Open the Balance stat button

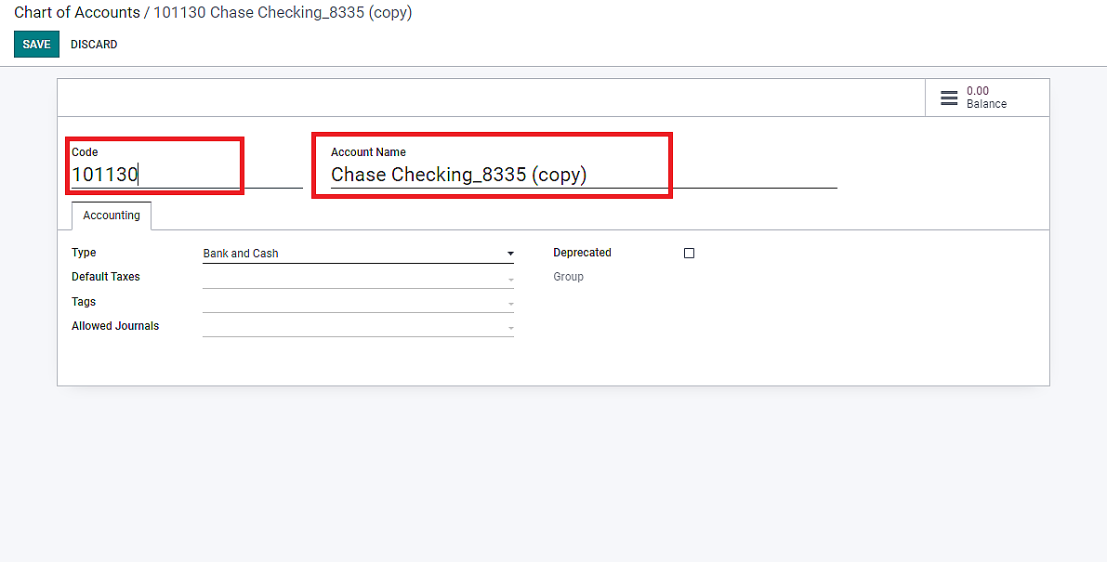987,98
